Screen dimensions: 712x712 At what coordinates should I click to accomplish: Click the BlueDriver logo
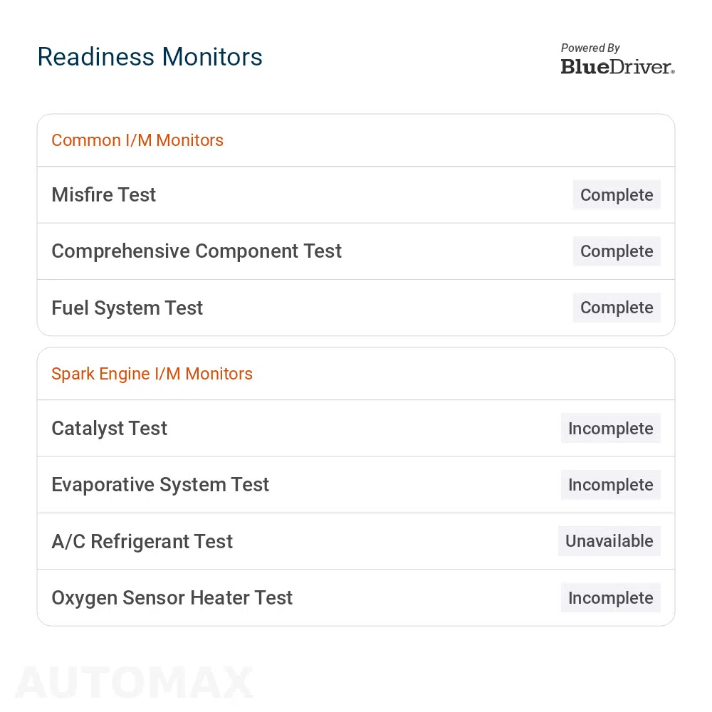[617, 67]
